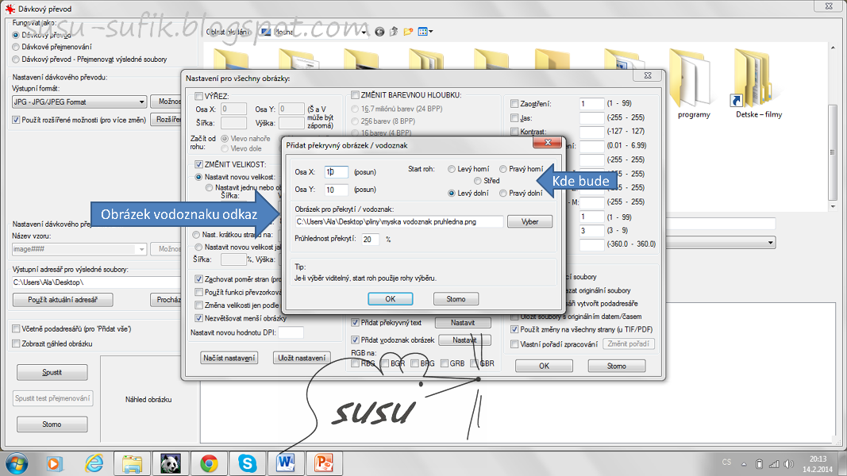This screenshot has width=847, height=476.
Task: Launch Windows Media Player from taskbar
Action: [x=54, y=463]
